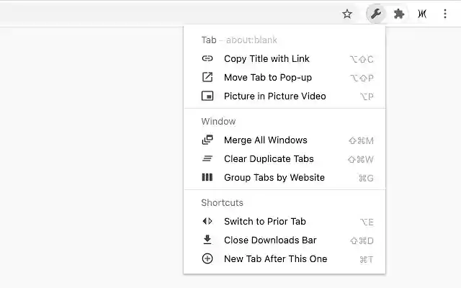
Task: Select Group Tabs by Website
Action: 274,178
